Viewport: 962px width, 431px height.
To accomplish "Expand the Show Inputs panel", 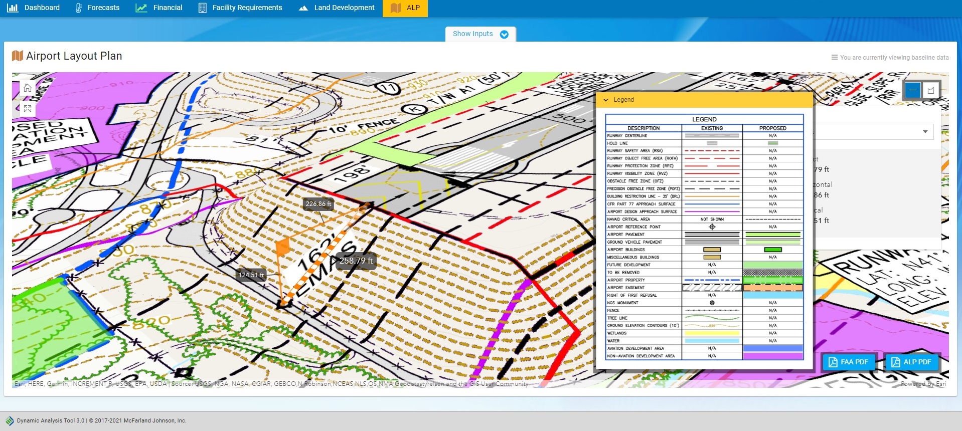I will click(480, 34).
